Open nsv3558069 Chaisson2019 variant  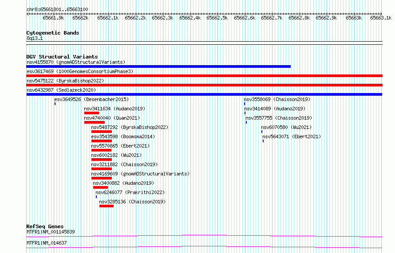tap(277, 99)
